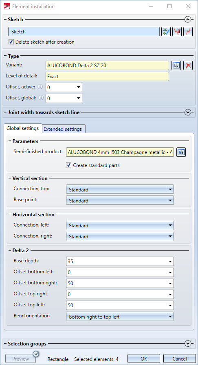Open the Connection, right dropdown

point(120,236)
